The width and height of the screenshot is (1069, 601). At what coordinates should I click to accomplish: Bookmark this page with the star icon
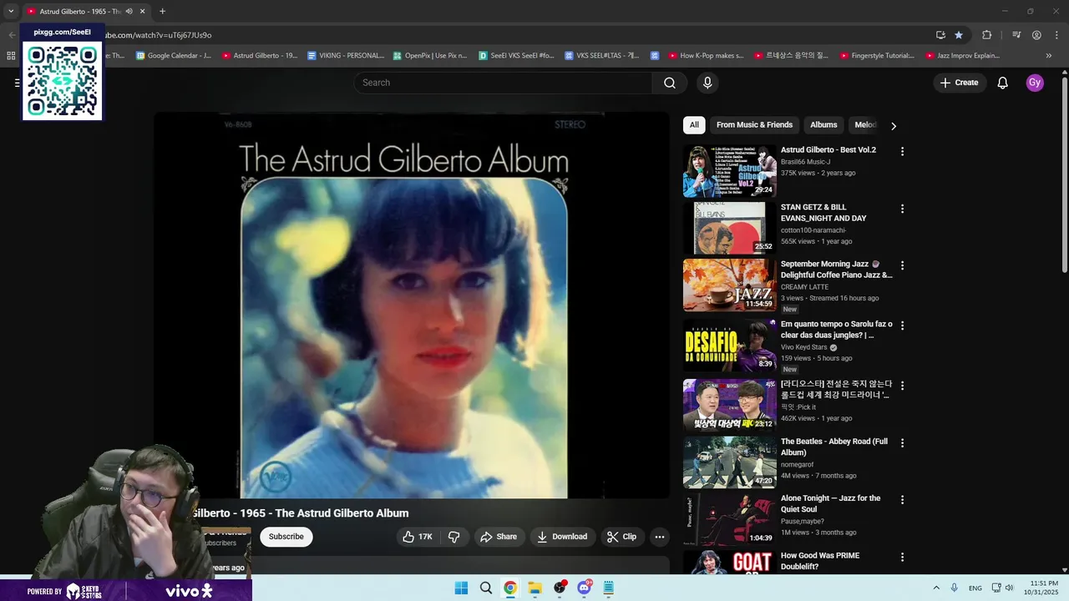pyautogui.click(x=959, y=35)
